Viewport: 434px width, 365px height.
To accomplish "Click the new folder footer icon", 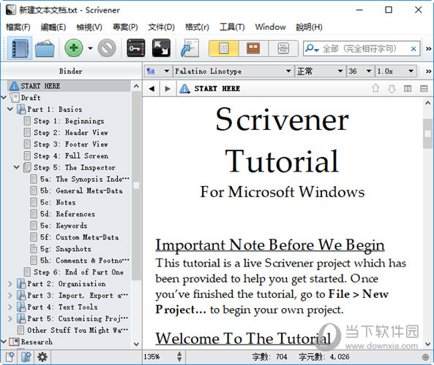I will [x=26, y=357].
